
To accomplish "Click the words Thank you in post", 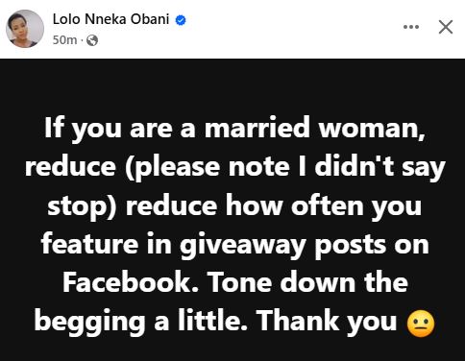I will (328, 323).
